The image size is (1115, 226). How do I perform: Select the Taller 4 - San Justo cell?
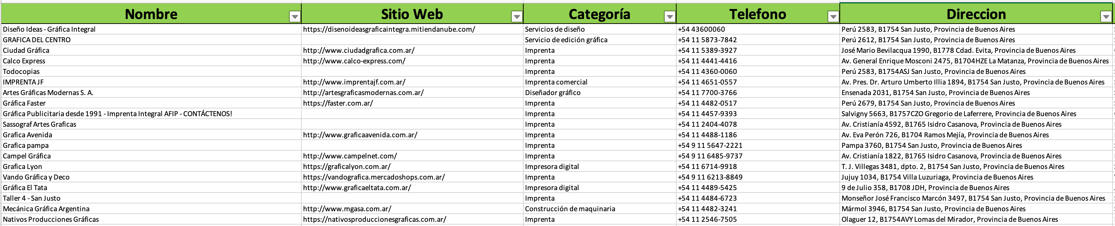151,198
